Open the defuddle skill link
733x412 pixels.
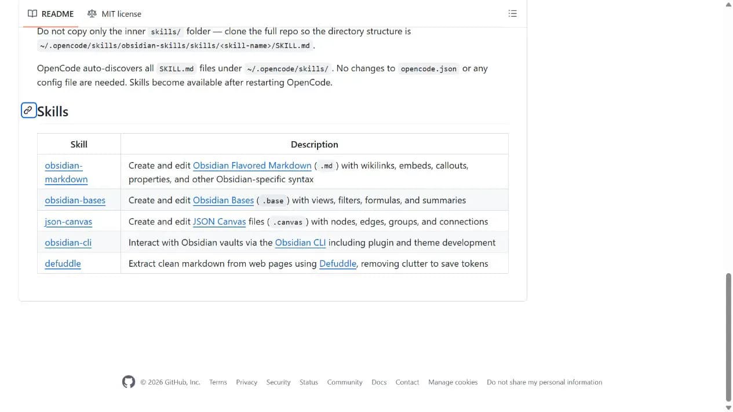point(63,263)
